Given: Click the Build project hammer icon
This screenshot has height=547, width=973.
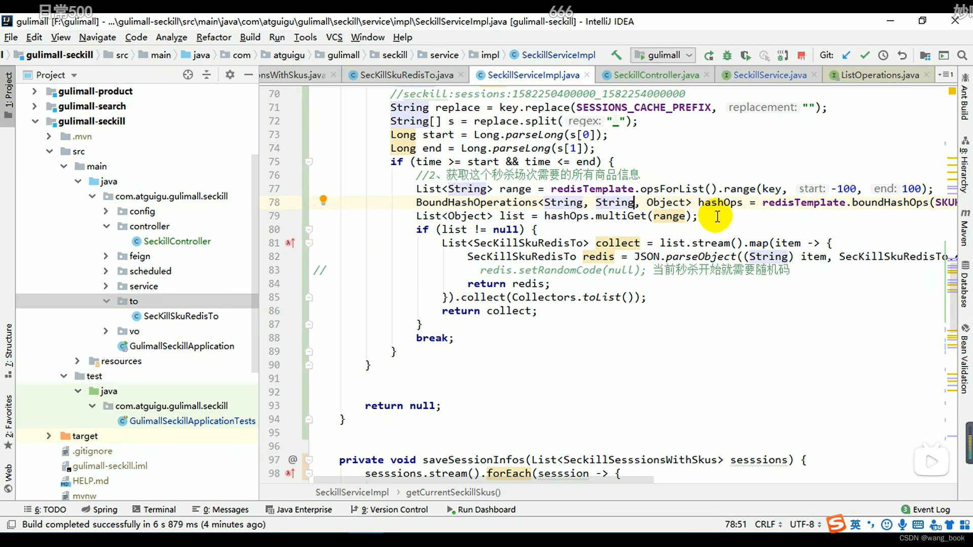Looking at the screenshot, I should (x=616, y=55).
